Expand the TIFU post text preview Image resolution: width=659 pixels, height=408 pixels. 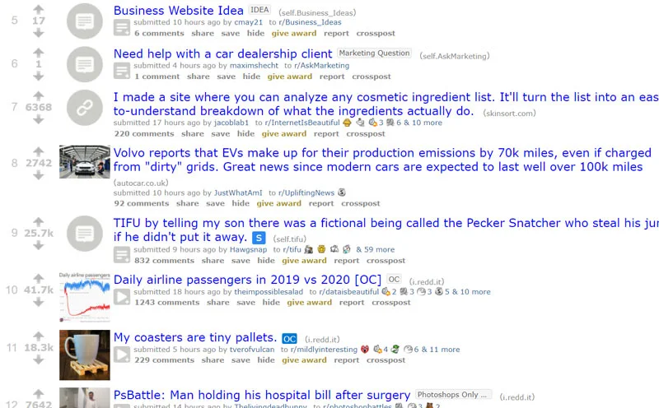[x=122, y=255]
